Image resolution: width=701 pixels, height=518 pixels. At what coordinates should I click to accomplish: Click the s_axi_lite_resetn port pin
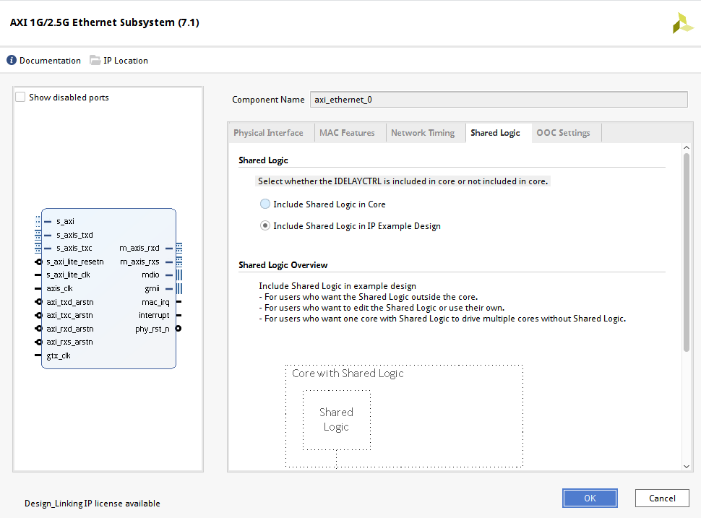[x=38, y=262]
